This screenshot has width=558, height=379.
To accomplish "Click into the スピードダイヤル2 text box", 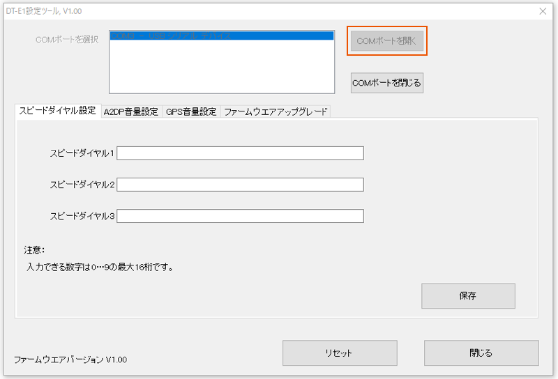I will tap(240, 185).
